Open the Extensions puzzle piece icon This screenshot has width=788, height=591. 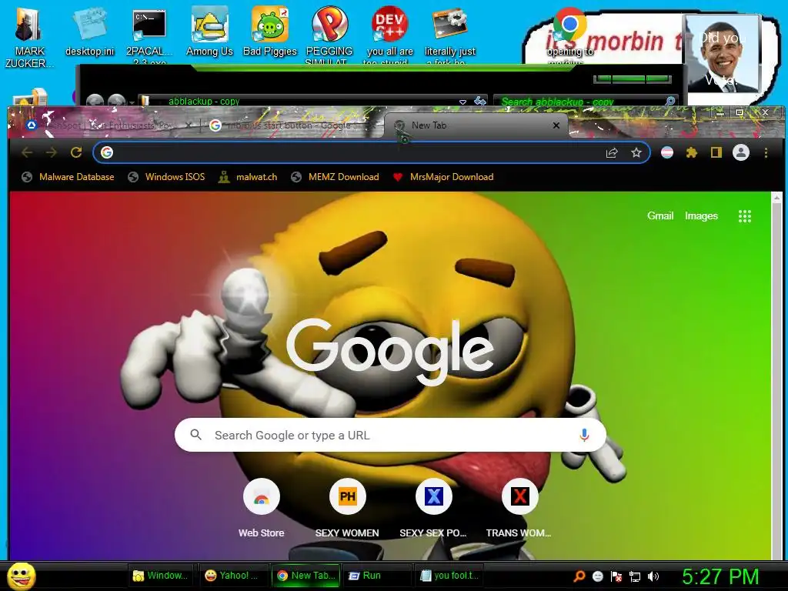pos(692,152)
